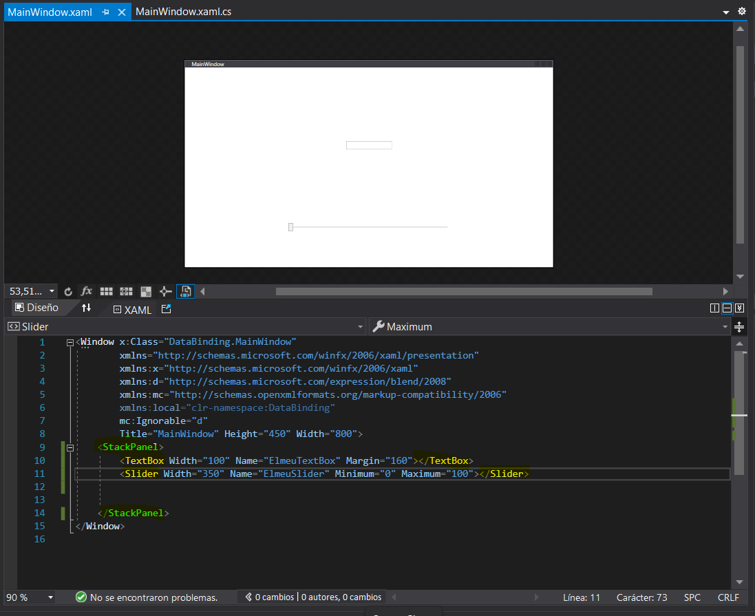Screen dimensions: 755x616
Task: Click the snap to snaplines crosshair icon
Action: click(x=165, y=292)
